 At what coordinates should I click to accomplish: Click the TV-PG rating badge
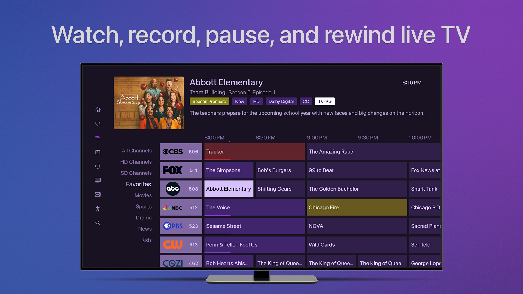coord(324,101)
